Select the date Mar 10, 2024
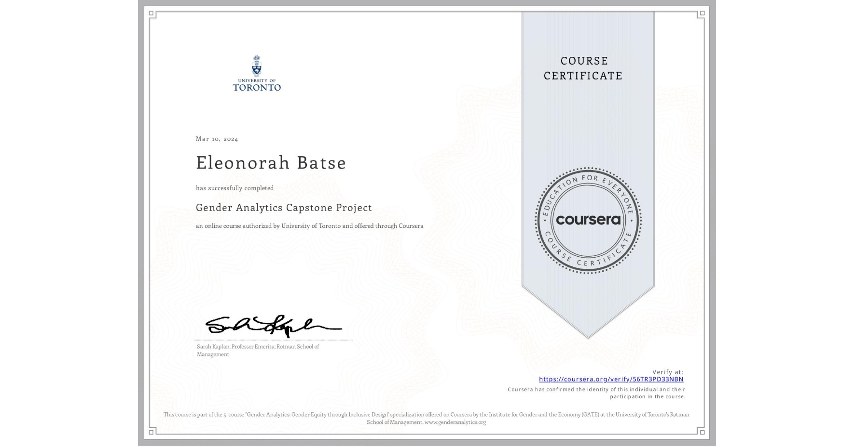 (217, 139)
